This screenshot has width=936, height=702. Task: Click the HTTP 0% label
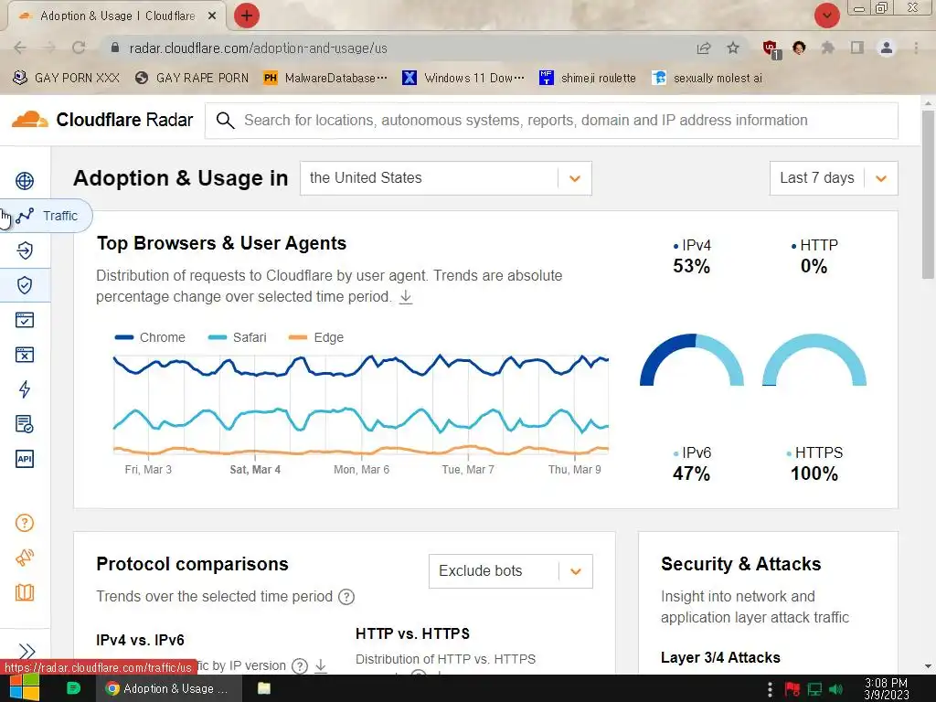[x=814, y=257]
